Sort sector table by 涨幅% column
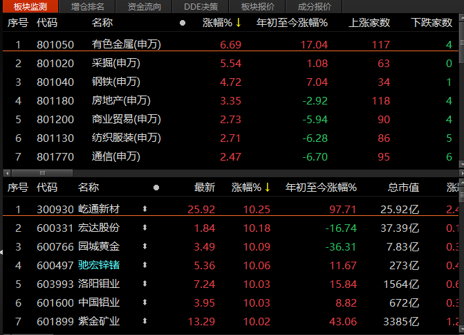Viewport: 464px width, 335px height. coord(222,23)
